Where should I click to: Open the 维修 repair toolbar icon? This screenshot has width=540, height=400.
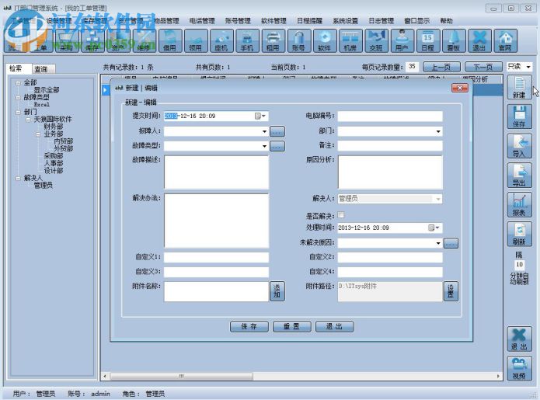[x=144, y=41]
